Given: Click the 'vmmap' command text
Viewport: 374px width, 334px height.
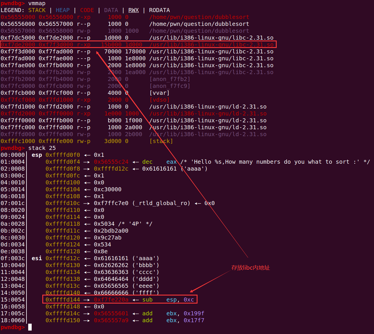Looking at the screenshot, I should pos(37,3).
